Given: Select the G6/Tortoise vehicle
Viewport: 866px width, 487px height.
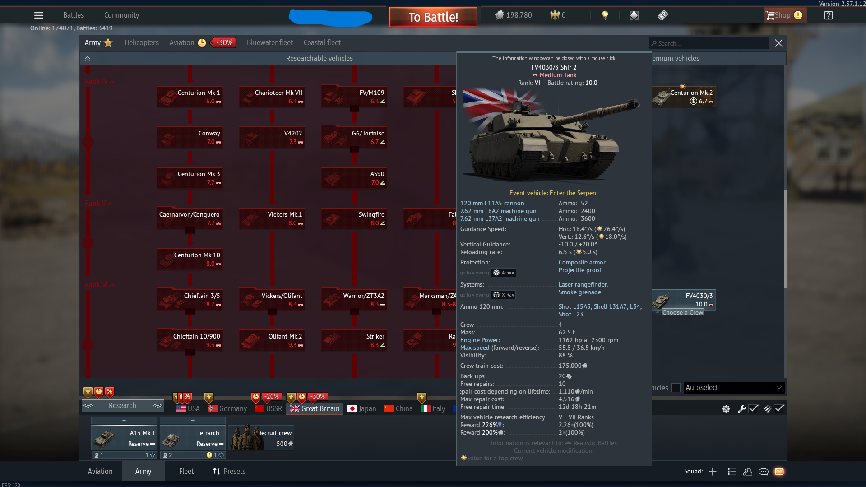Looking at the screenshot, I should 354,138.
